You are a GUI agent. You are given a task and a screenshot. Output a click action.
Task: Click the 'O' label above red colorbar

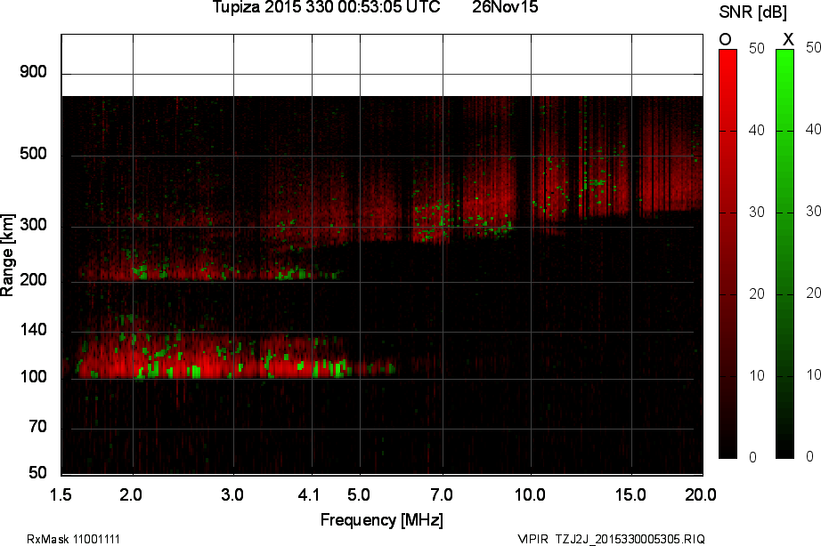tap(725, 39)
